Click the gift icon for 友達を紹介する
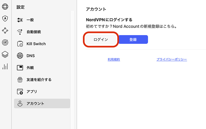The image size is (206, 129). 20,80
